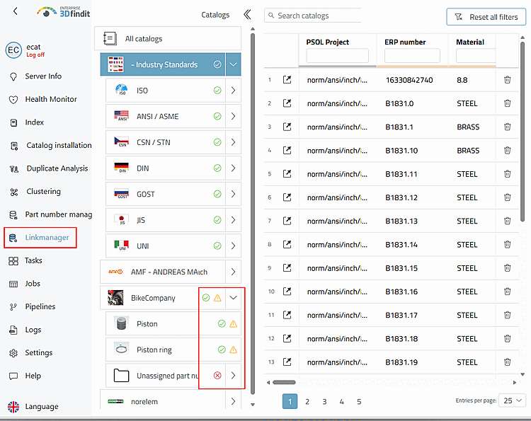Viewport: 531px width, 421px height.
Task: Expand the norelem catalog chevron
Action: (x=234, y=401)
